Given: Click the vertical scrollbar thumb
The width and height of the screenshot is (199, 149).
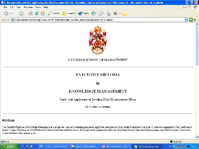Looking at the screenshot, I should pyautogui.click(x=197, y=46).
